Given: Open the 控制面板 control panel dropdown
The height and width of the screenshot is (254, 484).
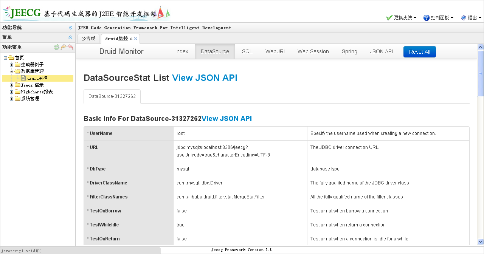Looking at the screenshot, I should coord(439,18).
